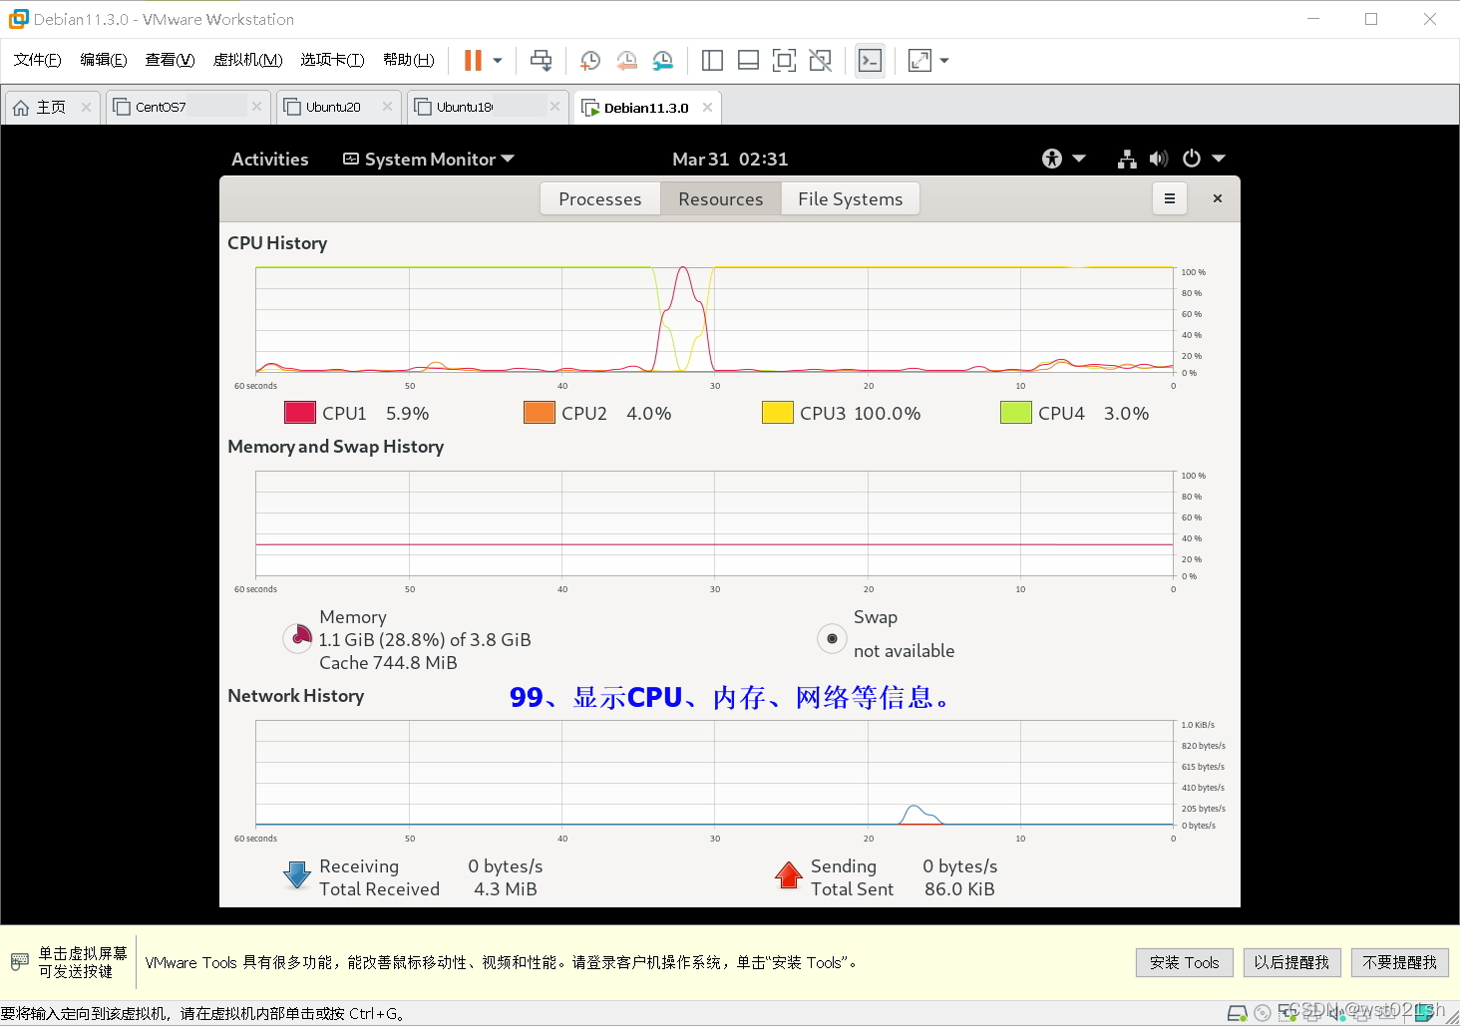Close the Debian11.3.0 tab
The width and height of the screenshot is (1460, 1026).
tap(707, 107)
